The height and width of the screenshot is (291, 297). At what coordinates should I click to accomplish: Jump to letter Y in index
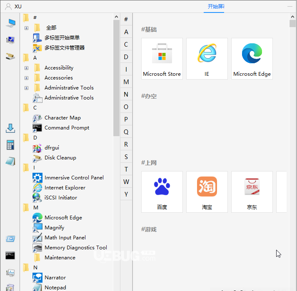[126, 194]
